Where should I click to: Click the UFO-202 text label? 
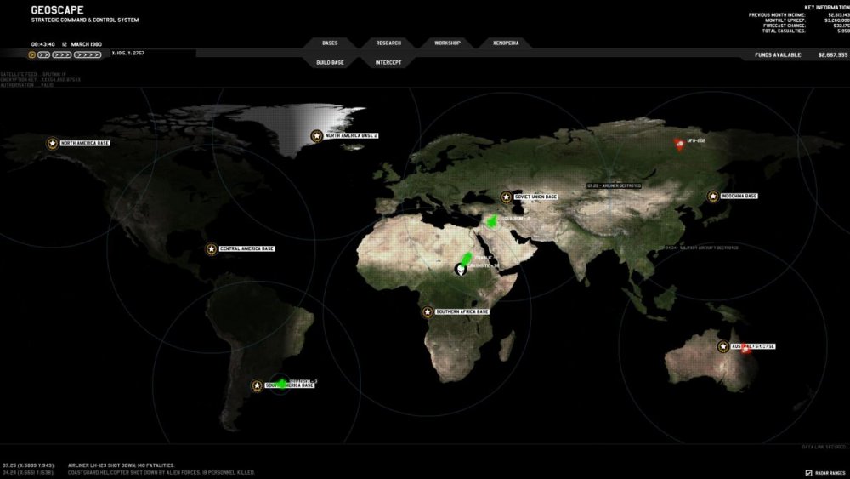click(x=695, y=141)
